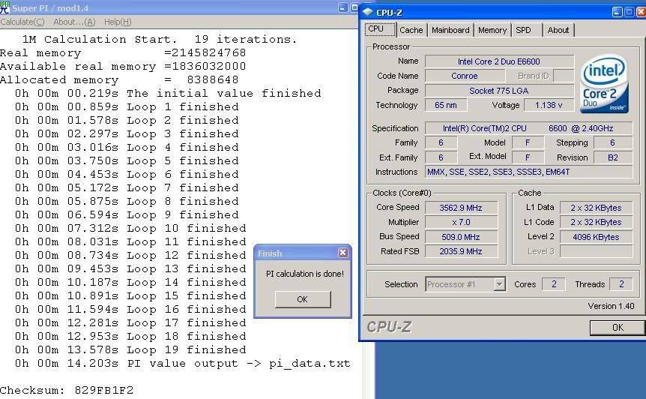Click the Available real memory line
646x399 pixels.
click(x=123, y=66)
